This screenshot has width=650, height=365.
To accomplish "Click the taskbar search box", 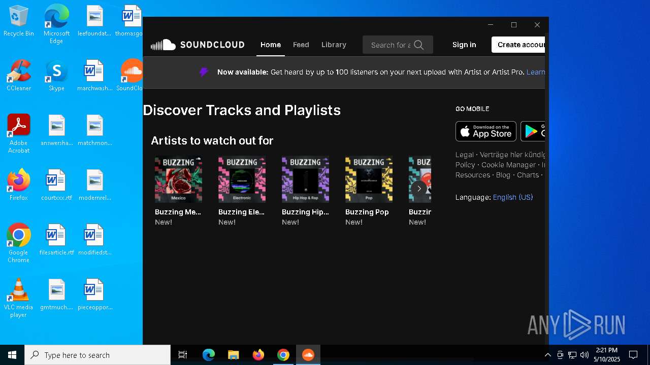I will pos(97,355).
